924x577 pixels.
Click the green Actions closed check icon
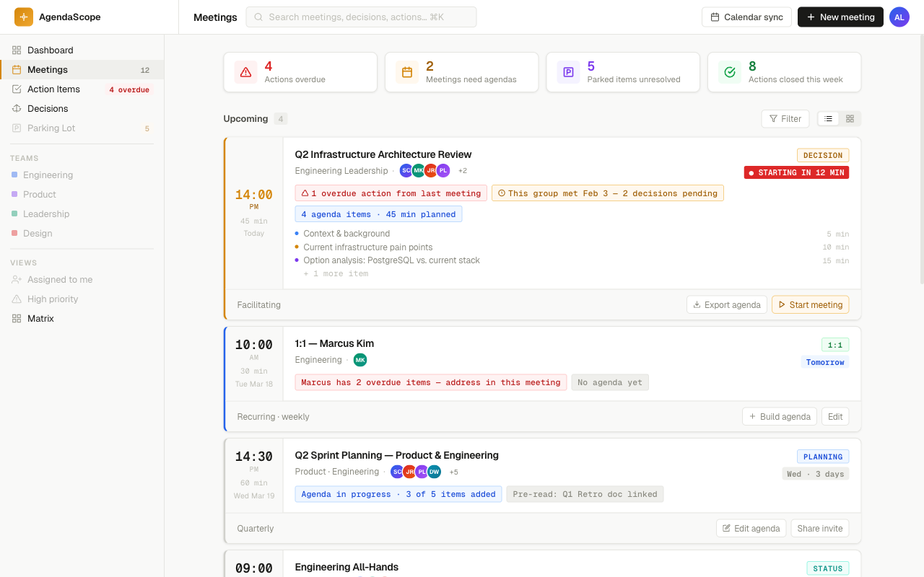tap(729, 72)
